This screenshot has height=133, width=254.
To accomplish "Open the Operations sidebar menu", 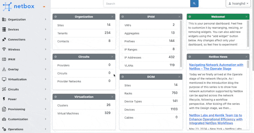I will pos(24,129).
